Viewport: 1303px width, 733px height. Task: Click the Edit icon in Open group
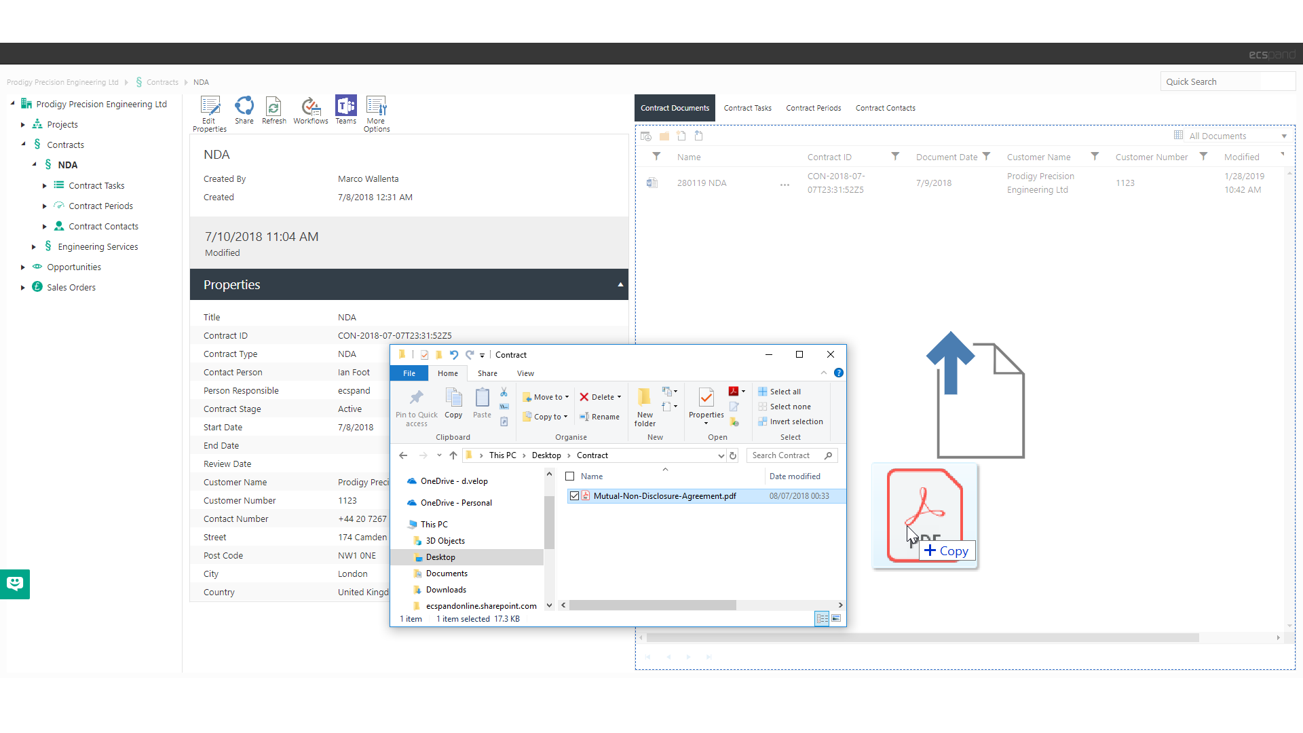coord(734,407)
